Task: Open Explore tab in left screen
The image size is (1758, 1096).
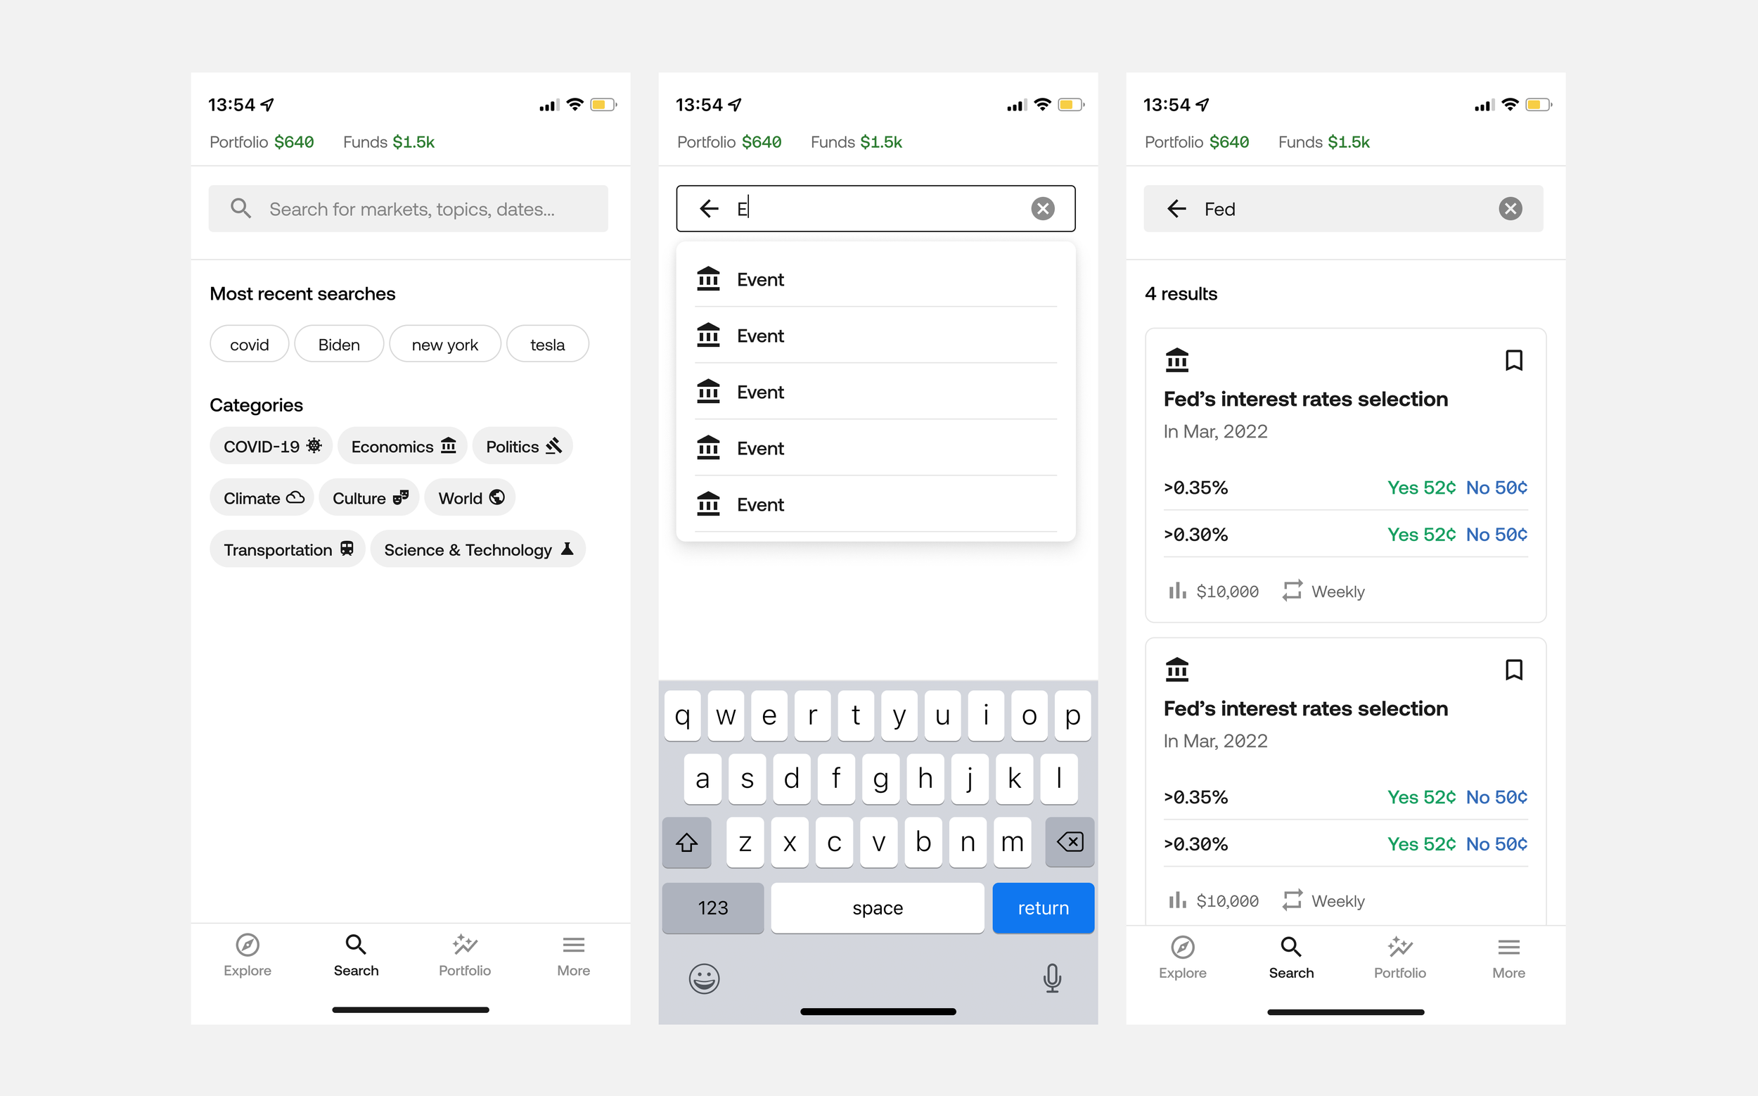Action: tap(247, 955)
